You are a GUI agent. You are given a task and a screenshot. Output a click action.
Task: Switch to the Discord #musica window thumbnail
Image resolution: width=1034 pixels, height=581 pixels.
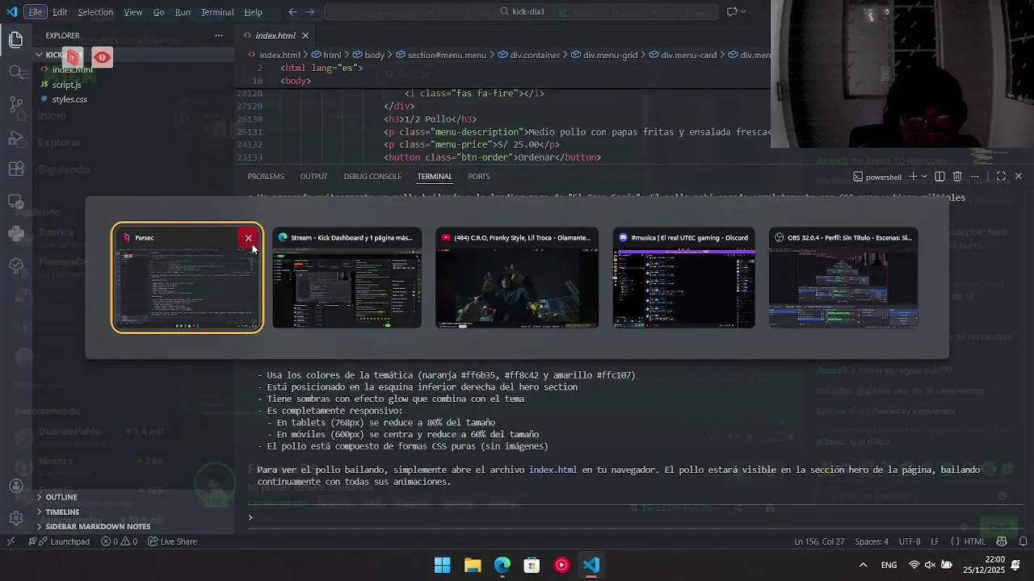pyautogui.click(x=684, y=278)
